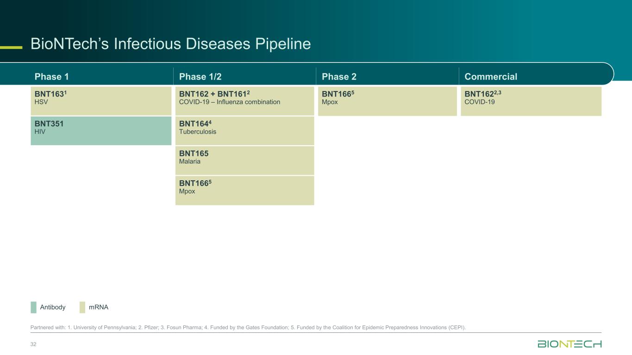632x355 pixels.
Task: Click the BNT351 HIV antibody card
Action: point(101,131)
